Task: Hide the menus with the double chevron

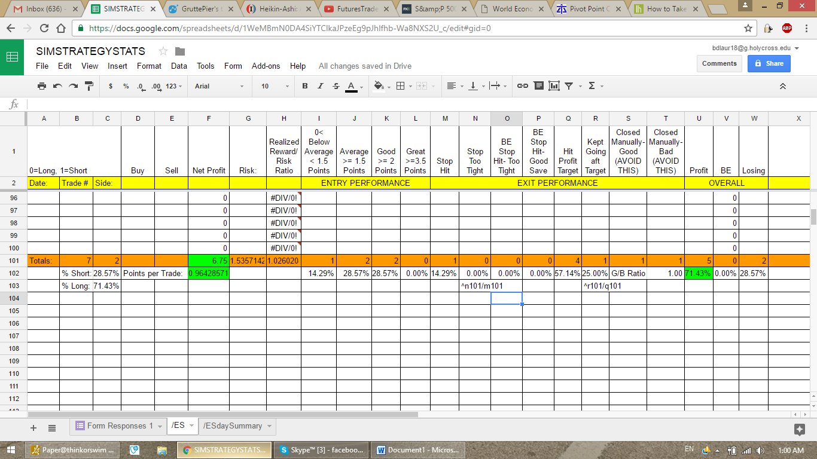Action: pos(783,86)
